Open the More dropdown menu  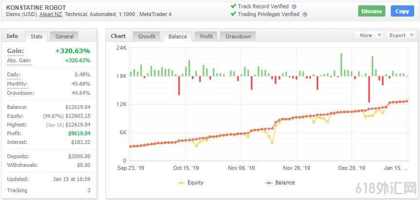coord(369,36)
